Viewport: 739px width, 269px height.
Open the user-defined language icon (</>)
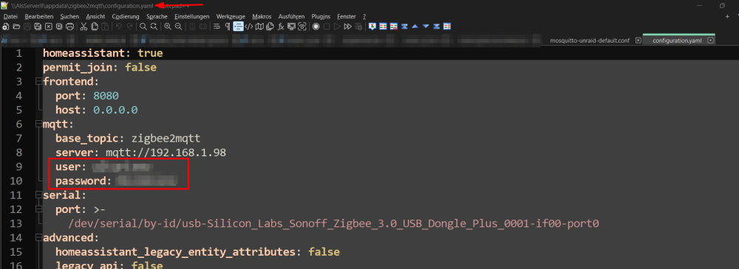coord(249,27)
